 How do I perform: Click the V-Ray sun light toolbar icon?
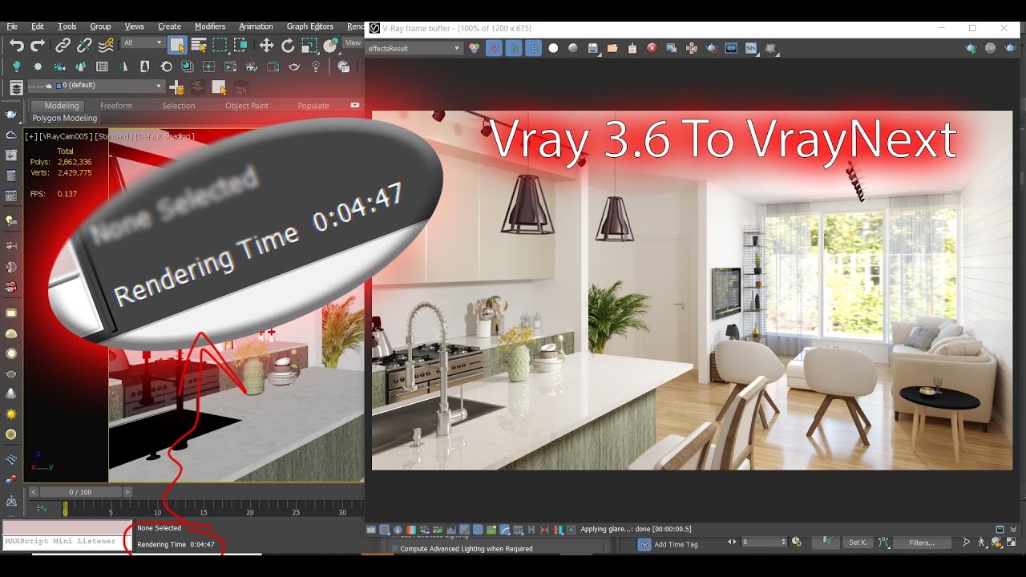point(38,67)
